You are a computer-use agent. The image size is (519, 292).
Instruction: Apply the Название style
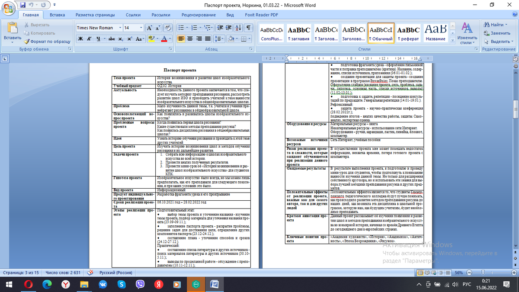click(x=436, y=33)
